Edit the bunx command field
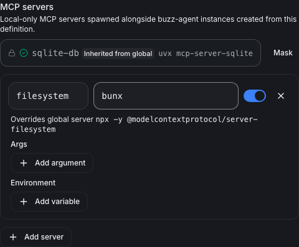299x247 pixels. click(166, 96)
